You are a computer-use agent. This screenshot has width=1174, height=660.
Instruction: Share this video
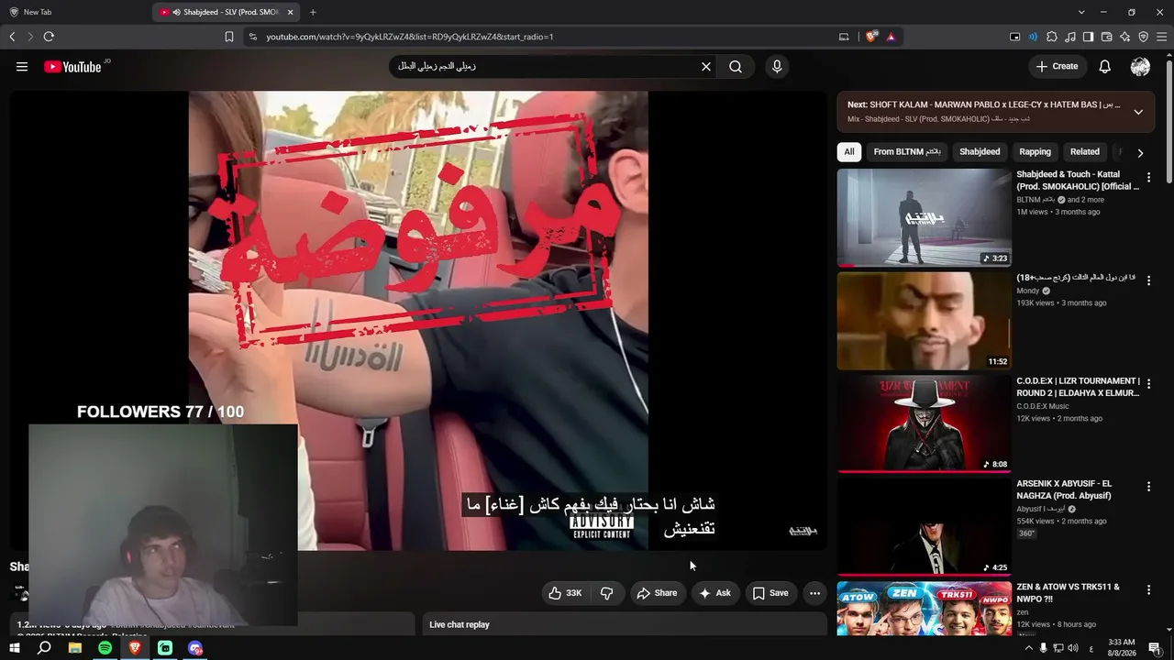pyautogui.click(x=657, y=593)
